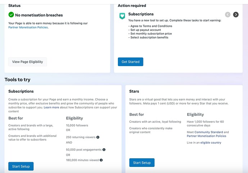The width and height of the screenshot is (248, 173).
Task: Click the Subscriptions heart shield icon
Action: pyautogui.click(x=122, y=16)
